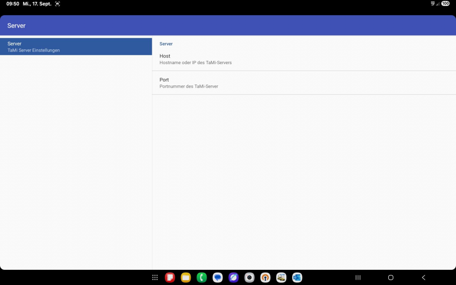Open the yellow My Files folder app

pyautogui.click(x=186, y=277)
